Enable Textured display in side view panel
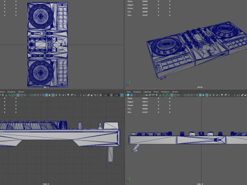 pos(210,95)
